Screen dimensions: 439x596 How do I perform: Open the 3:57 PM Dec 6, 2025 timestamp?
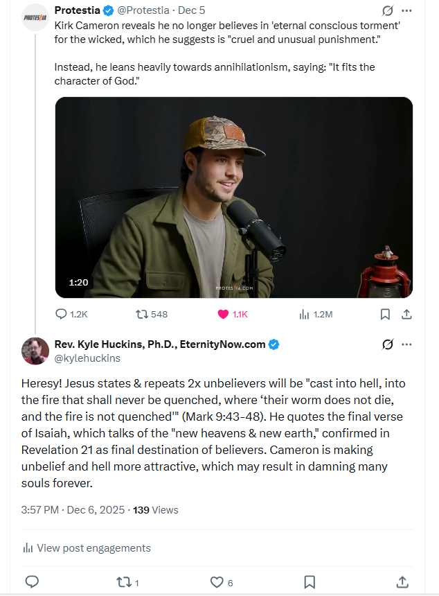click(73, 510)
